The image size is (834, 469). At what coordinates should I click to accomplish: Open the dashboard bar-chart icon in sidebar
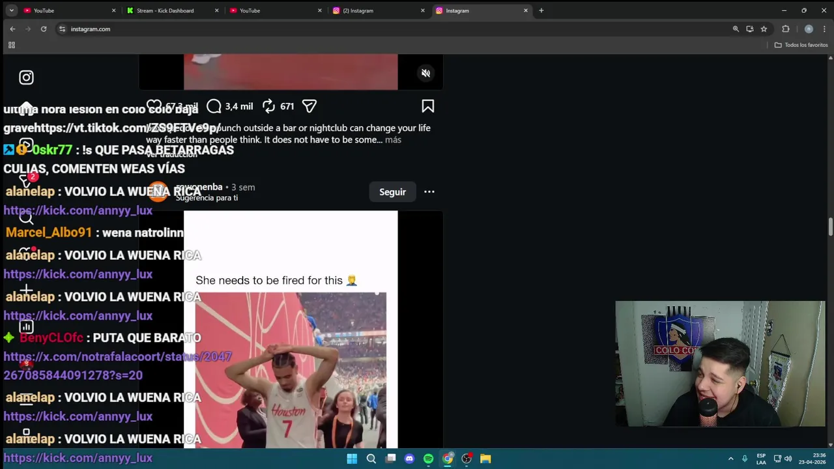[x=26, y=327]
